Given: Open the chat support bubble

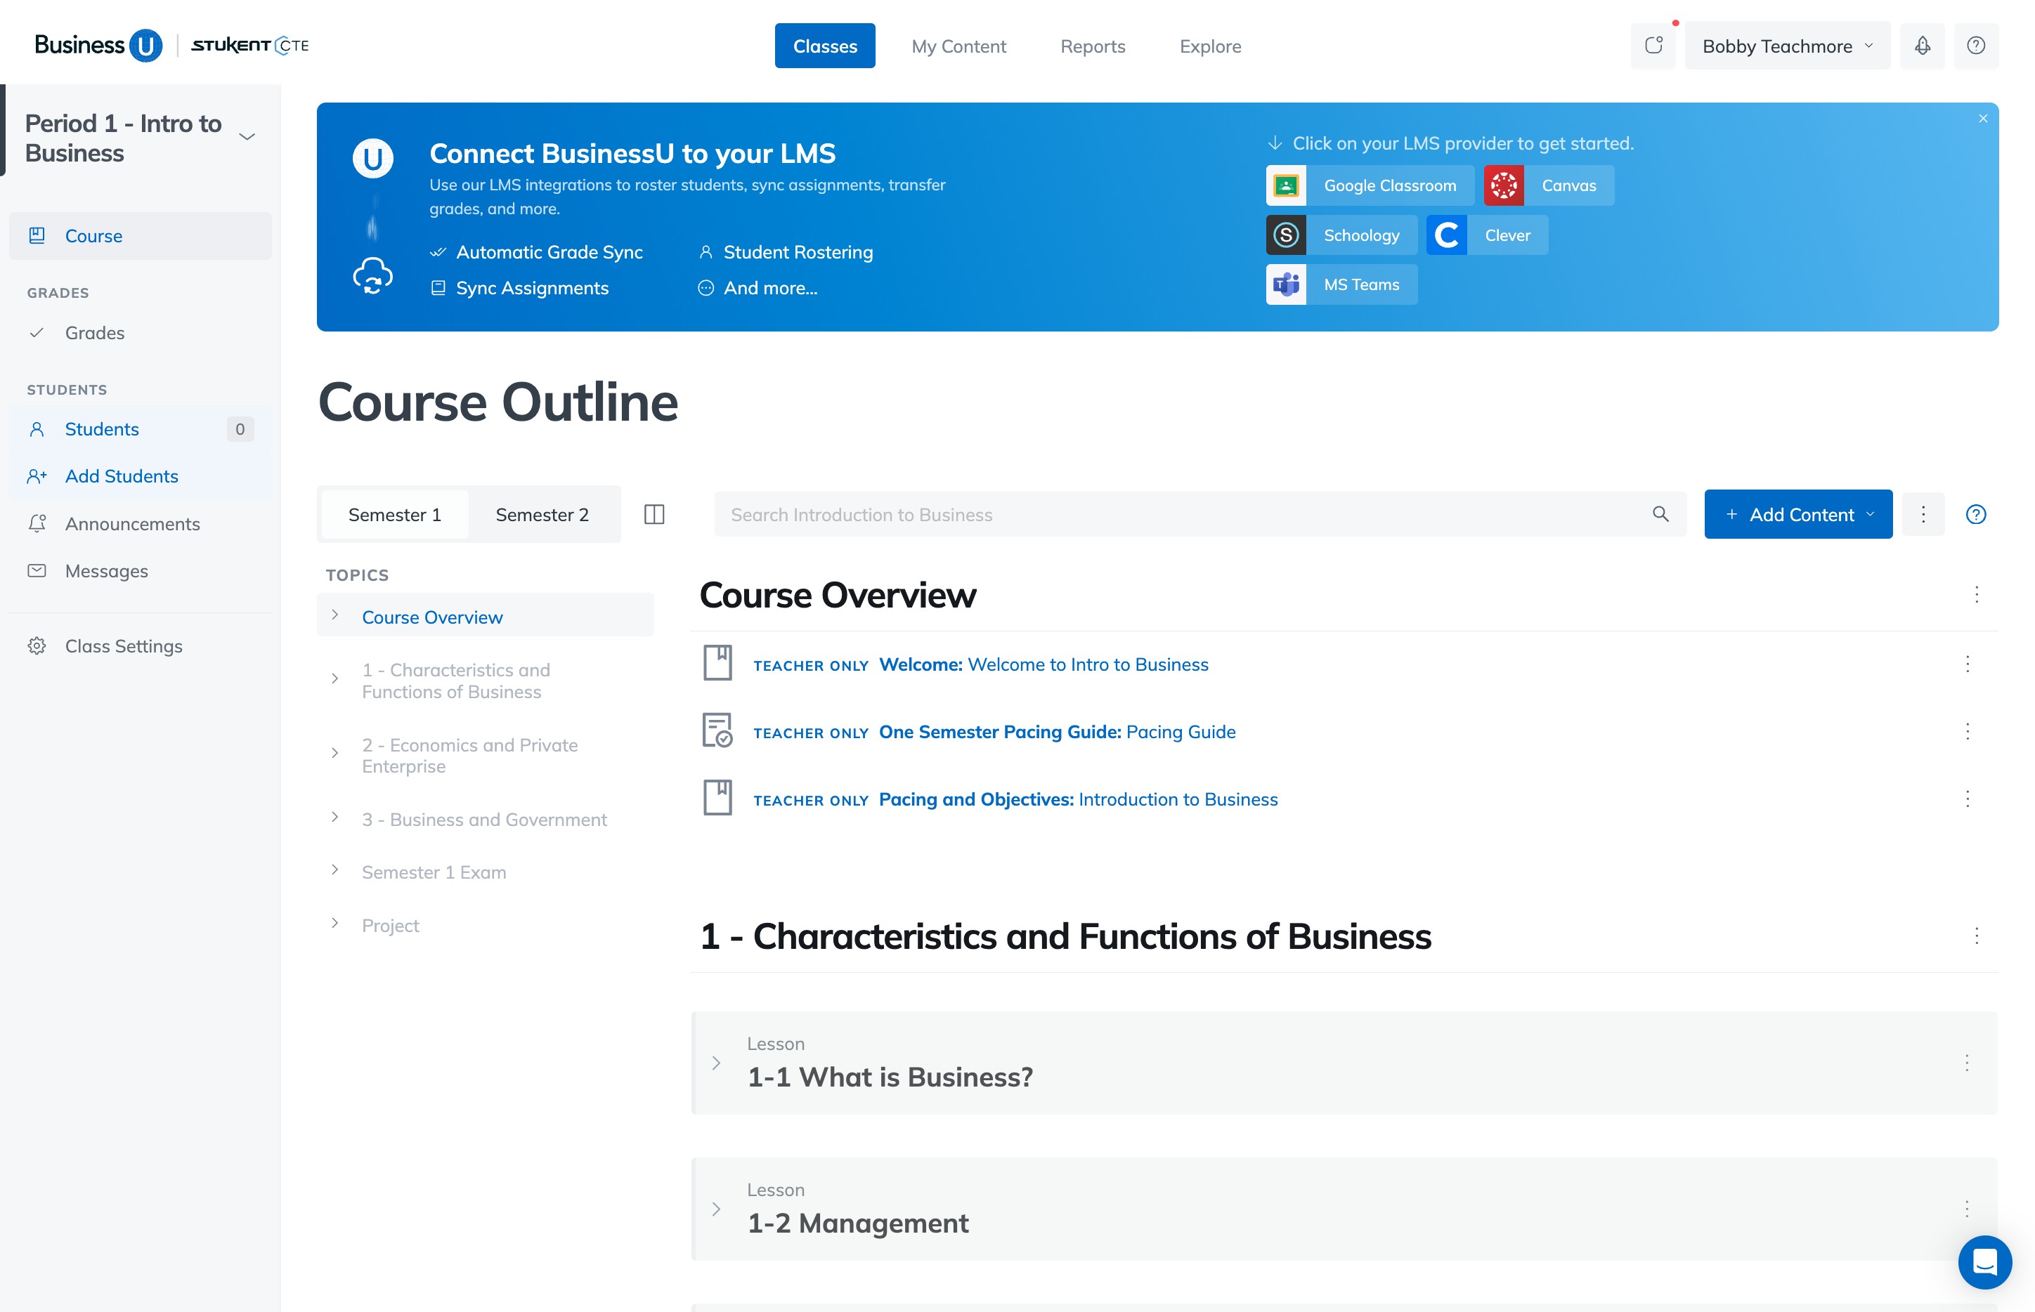Looking at the screenshot, I should 1984,1261.
